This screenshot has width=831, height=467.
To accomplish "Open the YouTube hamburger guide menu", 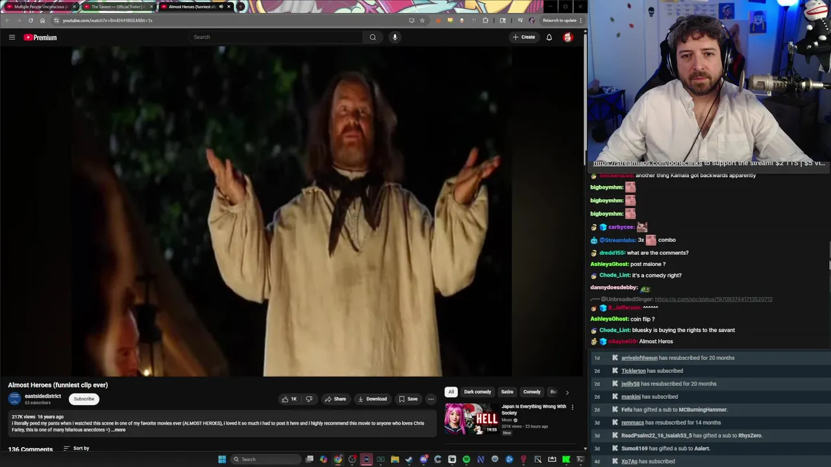I will [x=12, y=37].
